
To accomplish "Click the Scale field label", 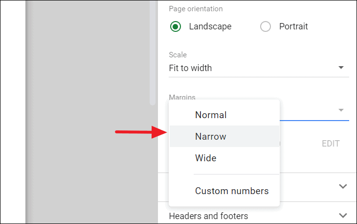I will click(x=178, y=55).
